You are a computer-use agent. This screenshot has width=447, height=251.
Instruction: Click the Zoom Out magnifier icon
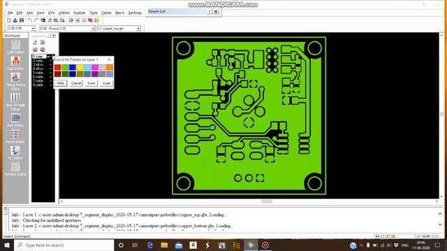click(62, 20)
